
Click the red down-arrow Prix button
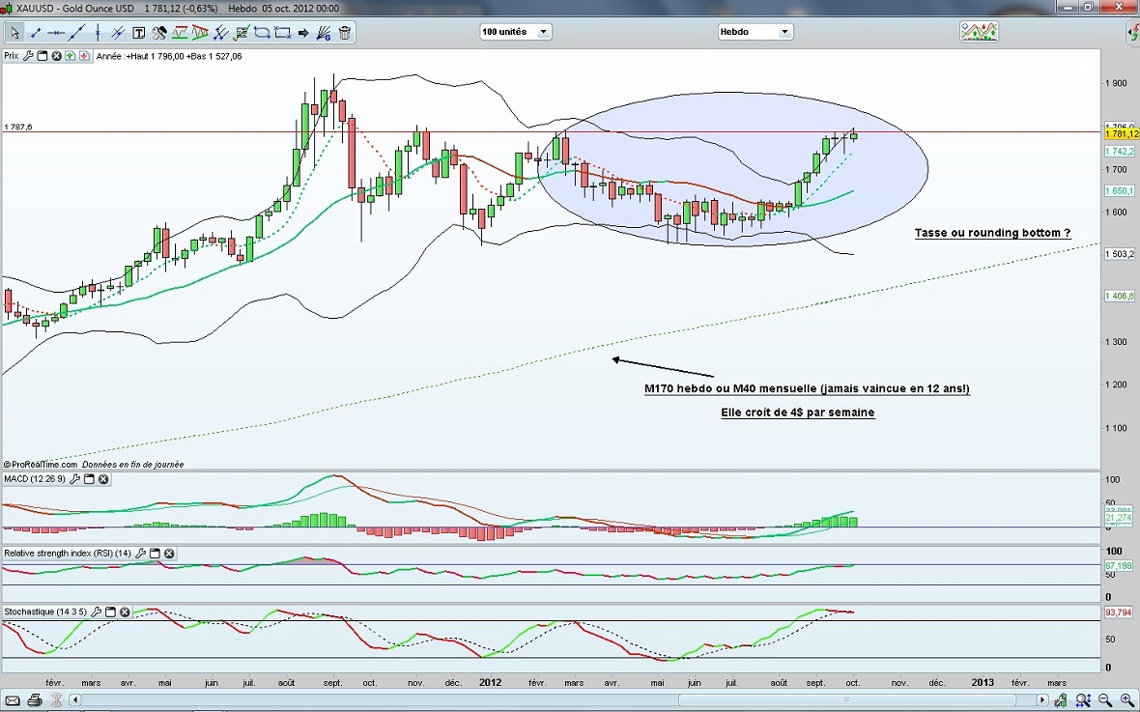(x=85, y=56)
